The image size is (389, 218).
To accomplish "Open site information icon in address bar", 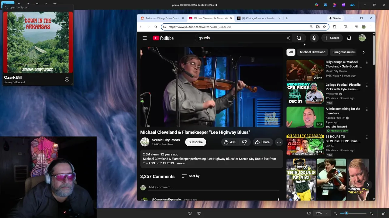I will pyautogui.click(x=164, y=27).
